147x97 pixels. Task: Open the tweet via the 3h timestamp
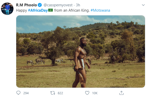(78, 5)
